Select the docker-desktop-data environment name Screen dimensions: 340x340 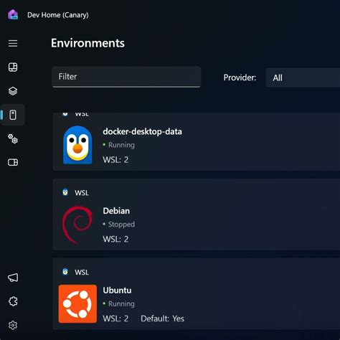[x=142, y=132]
